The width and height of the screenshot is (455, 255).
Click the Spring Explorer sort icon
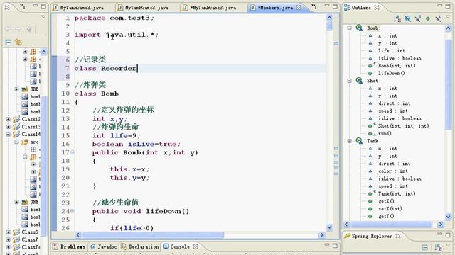coord(438,247)
